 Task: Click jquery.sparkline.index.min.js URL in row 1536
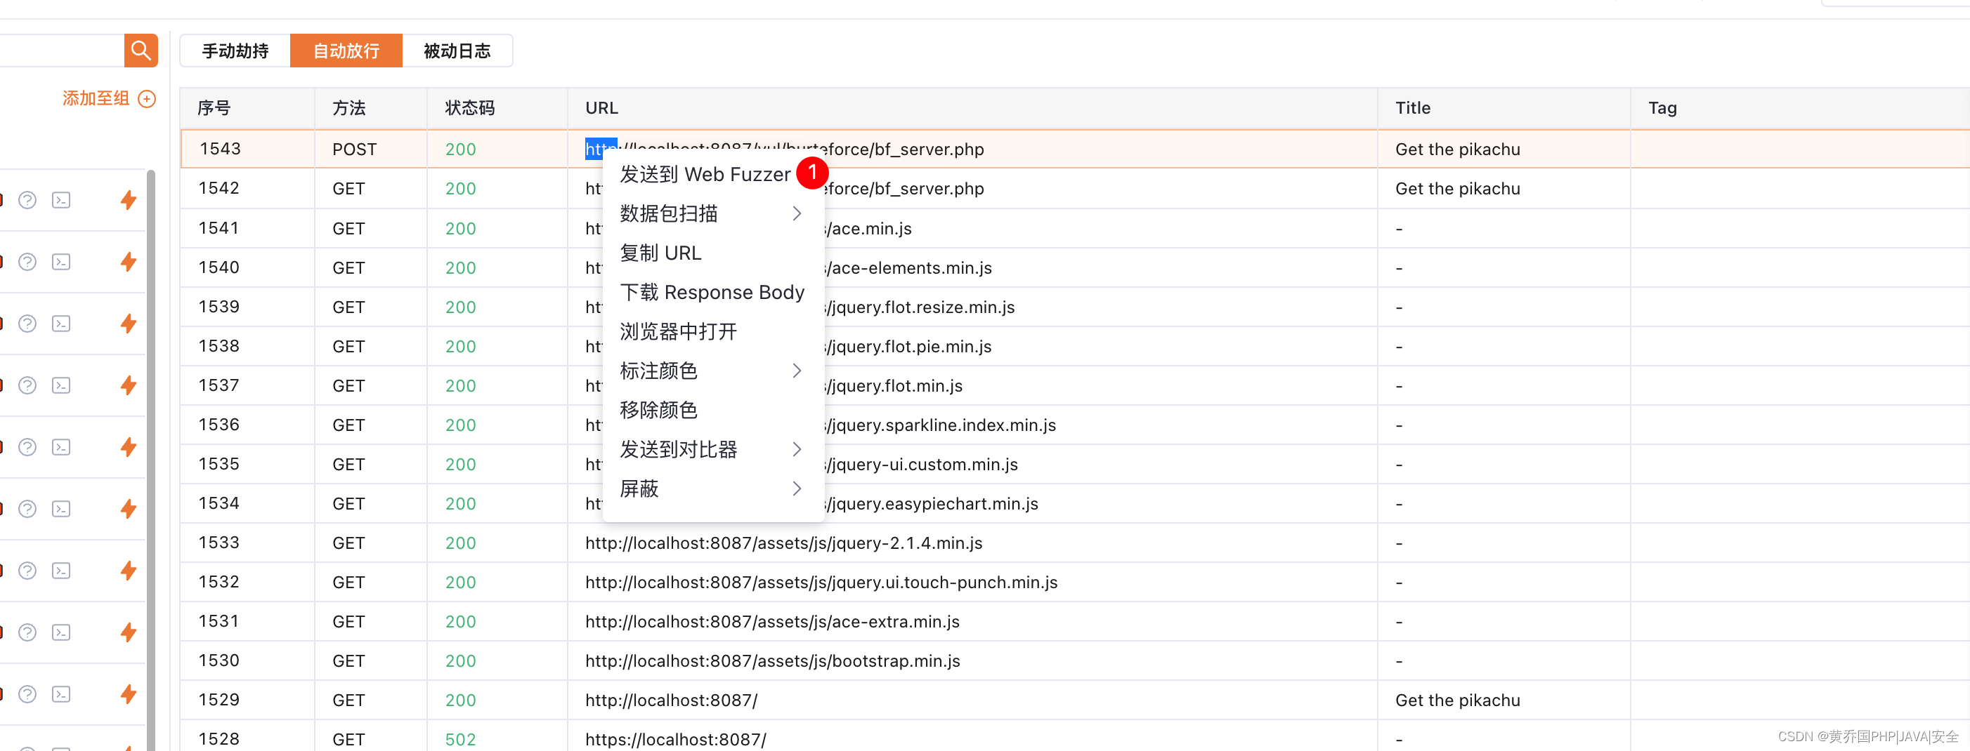coord(940,425)
